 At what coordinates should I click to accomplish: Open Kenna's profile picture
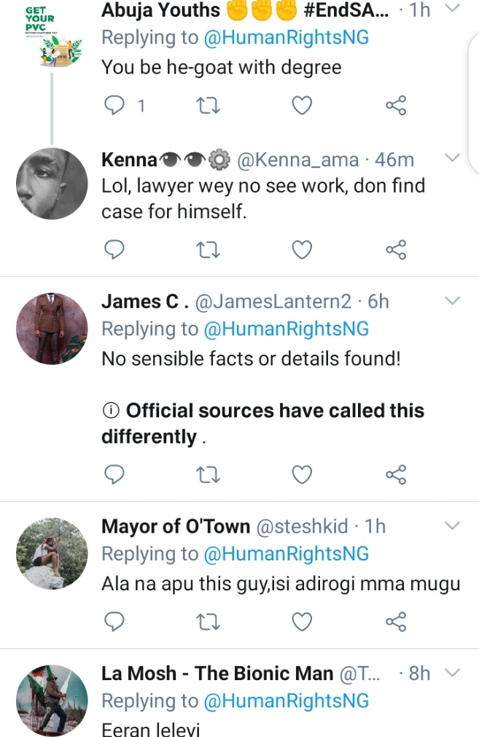pos(52,184)
